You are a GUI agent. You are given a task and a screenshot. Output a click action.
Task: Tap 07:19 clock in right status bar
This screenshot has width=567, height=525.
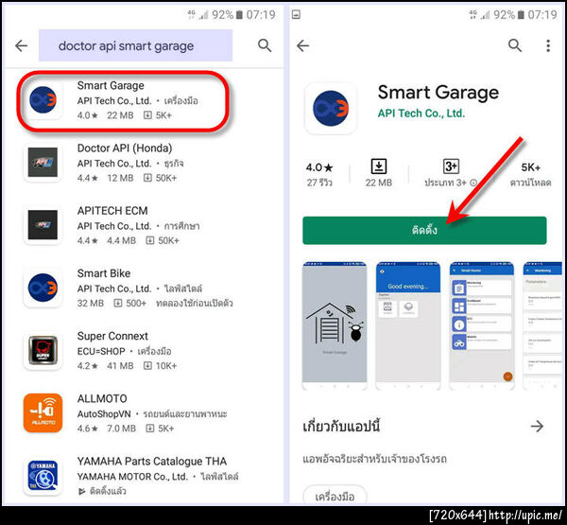542,15
